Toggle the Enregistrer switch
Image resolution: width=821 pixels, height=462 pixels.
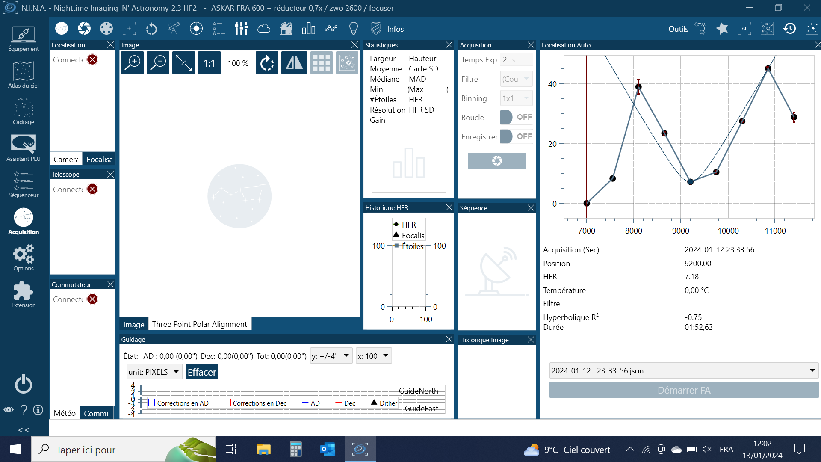pos(516,136)
